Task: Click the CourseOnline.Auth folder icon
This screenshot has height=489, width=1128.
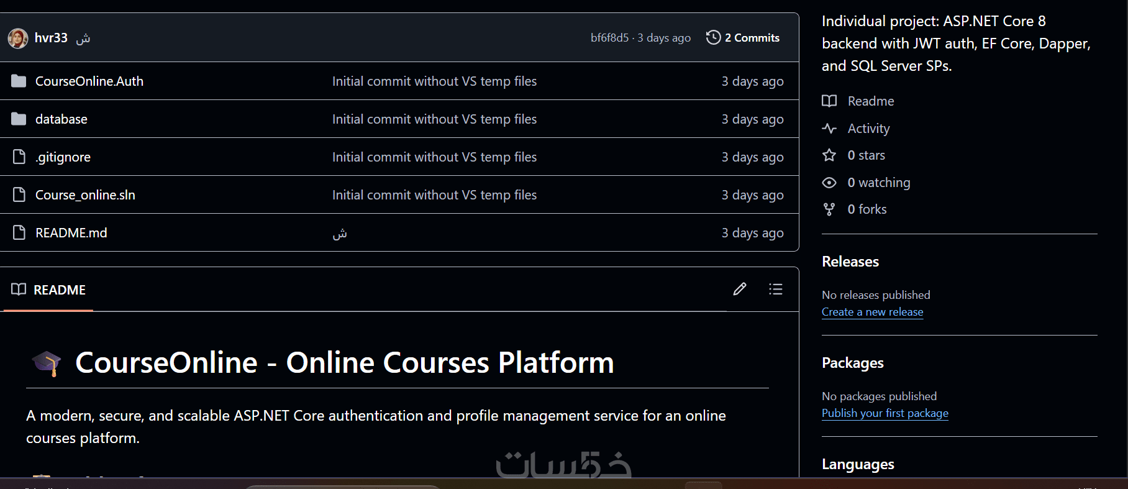Action: (x=19, y=81)
